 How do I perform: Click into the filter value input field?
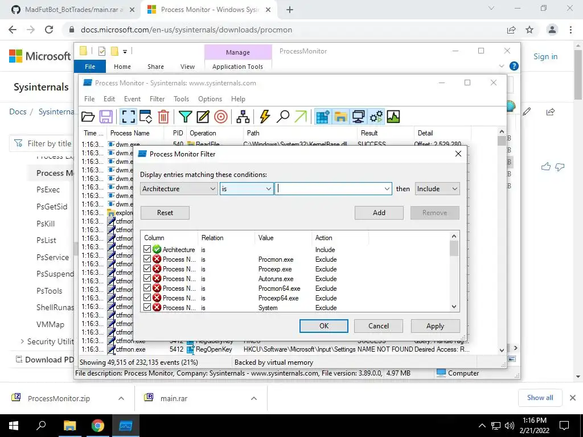(329, 189)
